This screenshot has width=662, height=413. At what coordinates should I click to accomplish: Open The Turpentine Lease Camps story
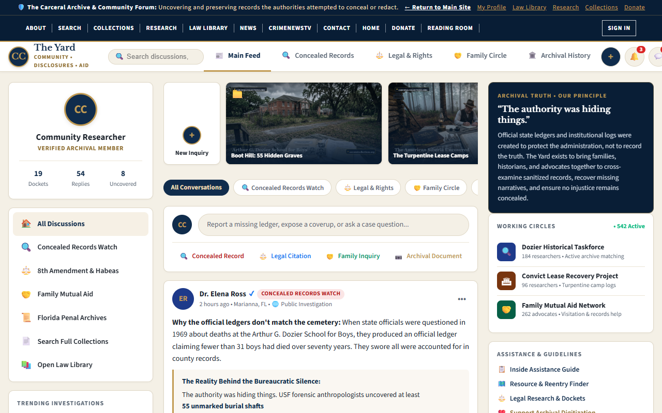pyautogui.click(x=433, y=123)
